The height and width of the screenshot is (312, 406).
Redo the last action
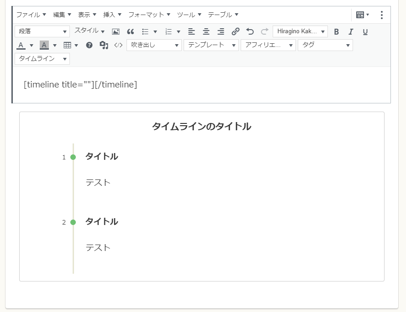click(264, 31)
